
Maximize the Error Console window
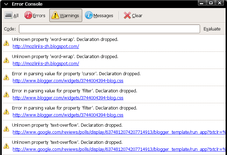pyautogui.click(x=211, y=3)
